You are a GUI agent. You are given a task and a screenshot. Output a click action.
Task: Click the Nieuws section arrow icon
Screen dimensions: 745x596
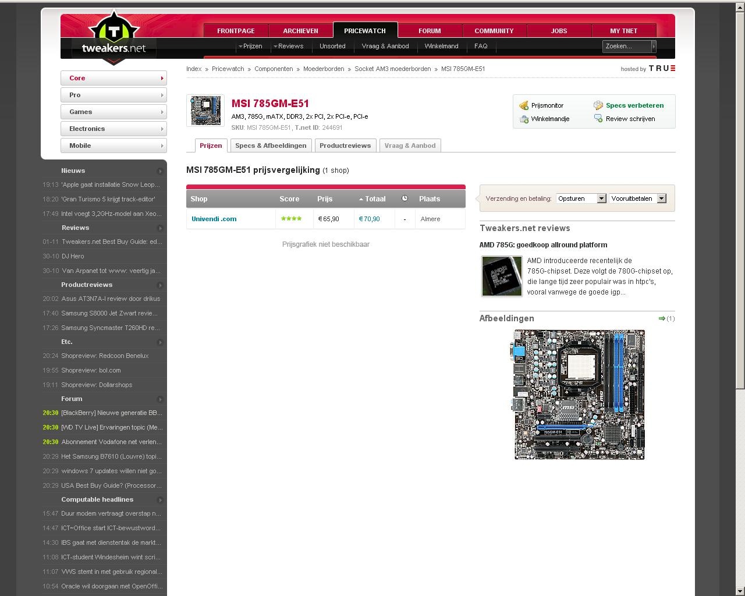coord(160,171)
